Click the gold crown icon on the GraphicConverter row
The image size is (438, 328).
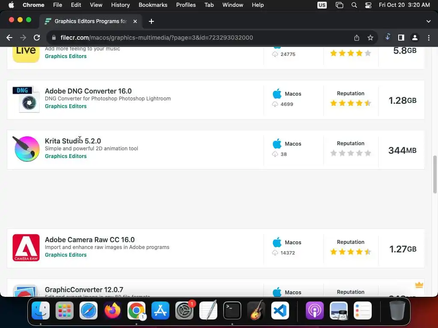click(x=419, y=285)
